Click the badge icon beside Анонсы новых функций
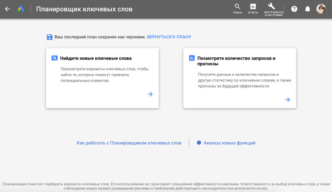 coord(199,143)
